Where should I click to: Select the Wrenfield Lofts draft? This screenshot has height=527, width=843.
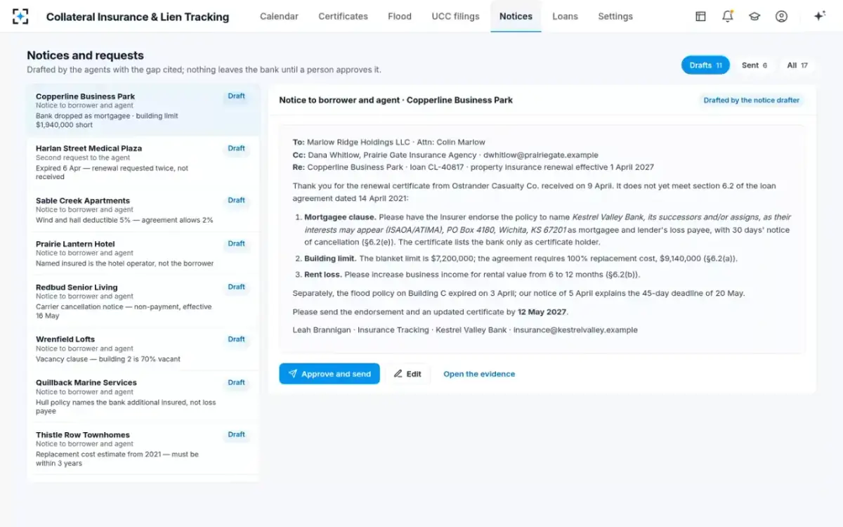pos(143,349)
